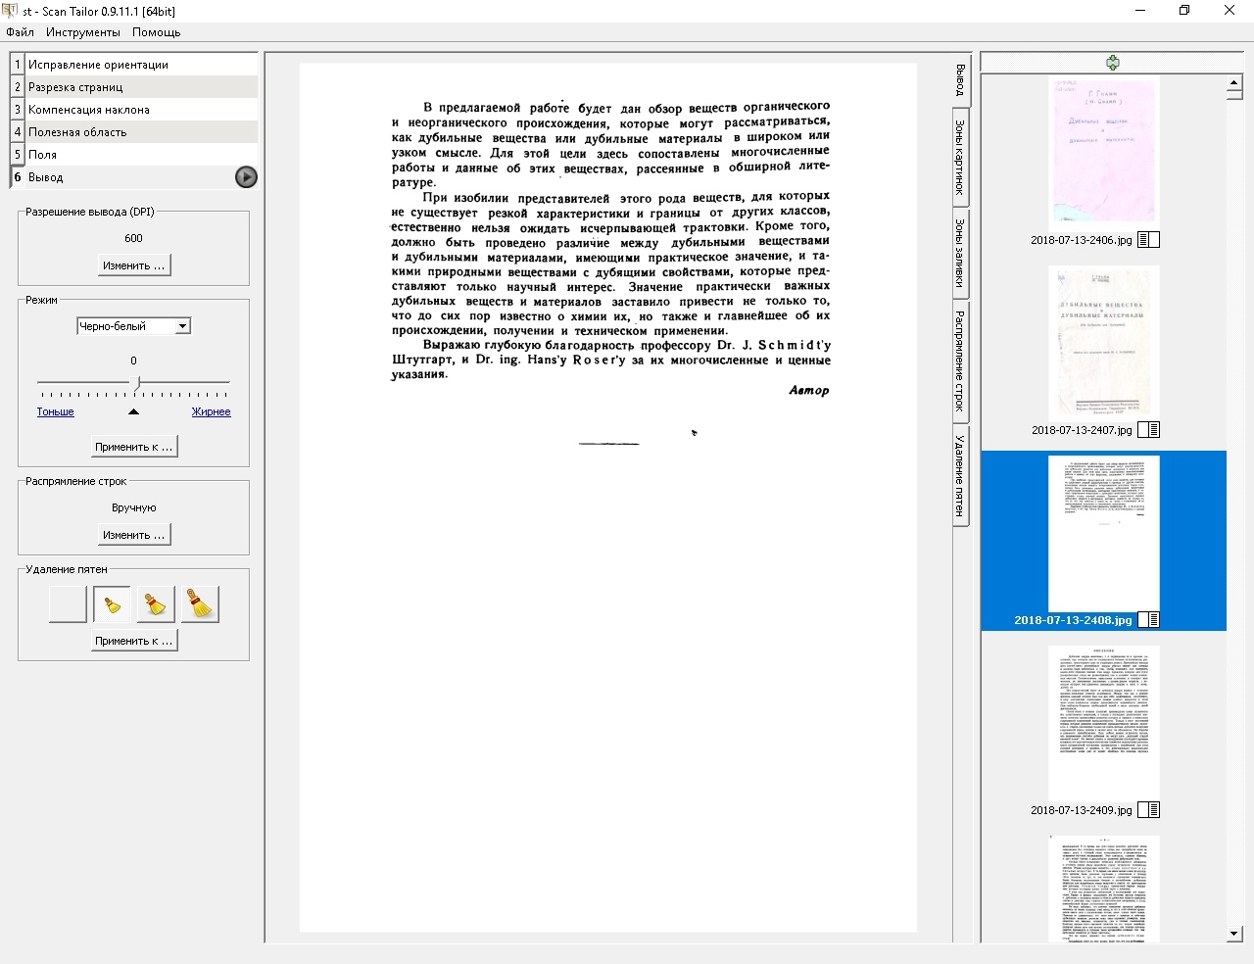
Task: Click Изменить button for output DPI
Action: [133, 265]
